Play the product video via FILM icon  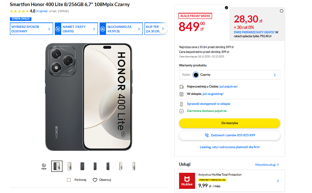pyautogui.click(x=44, y=164)
